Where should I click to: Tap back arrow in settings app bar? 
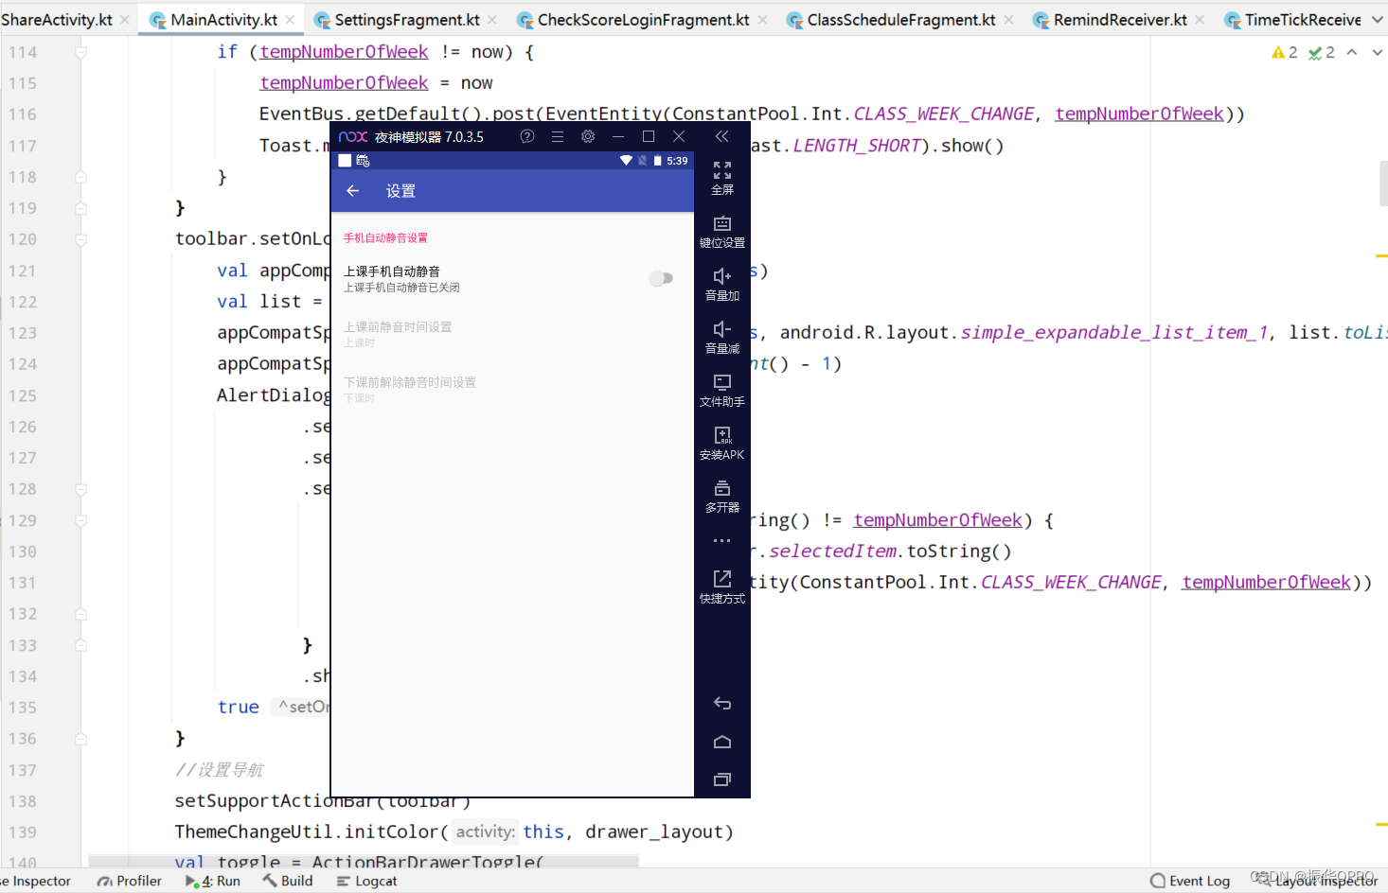point(353,191)
